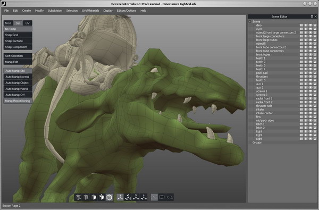319x210 pixels.
Task: Expand the Groups entry in Scene Editor
Action: 257,142
